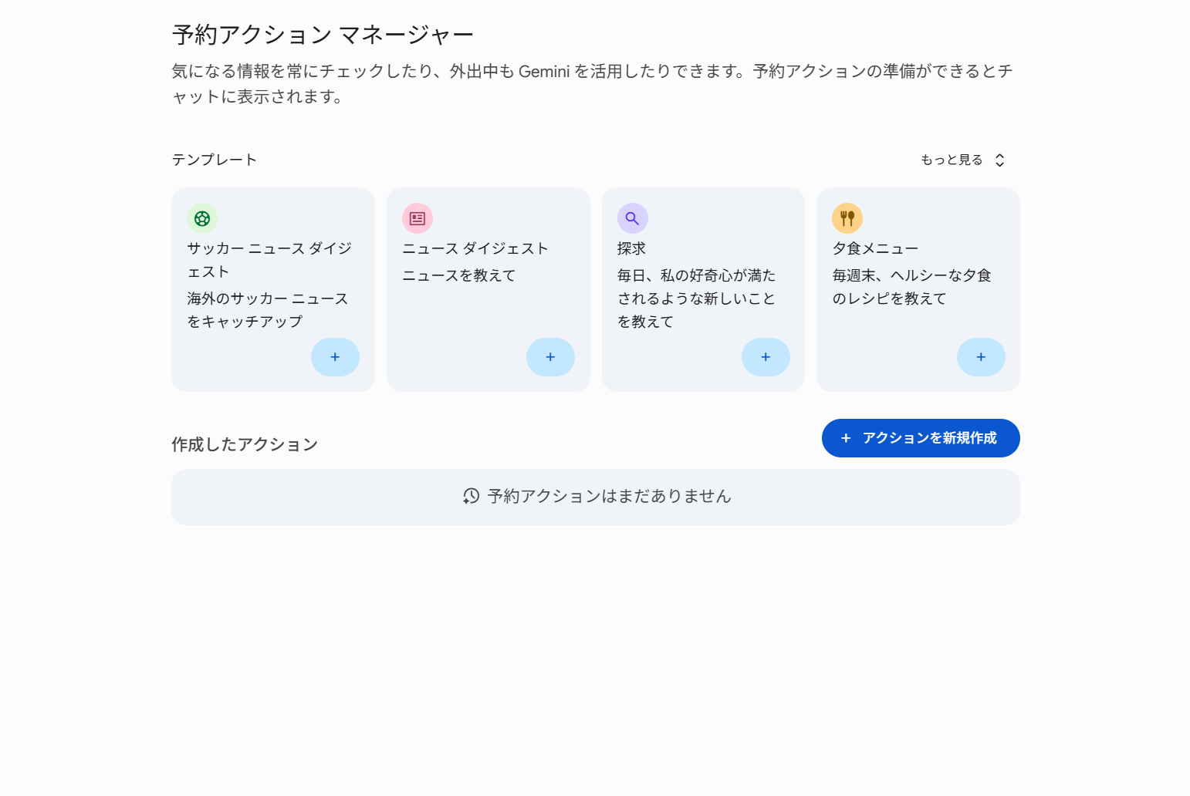1190x796 pixels.
Task: Click the intro paragraph starting 気になる情報を常にチェック
Action: tap(592, 83)
